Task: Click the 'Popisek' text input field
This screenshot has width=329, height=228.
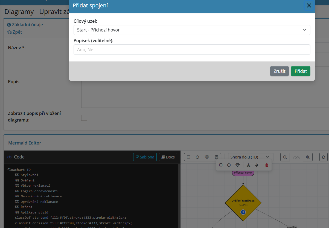Action: (192, 50)
